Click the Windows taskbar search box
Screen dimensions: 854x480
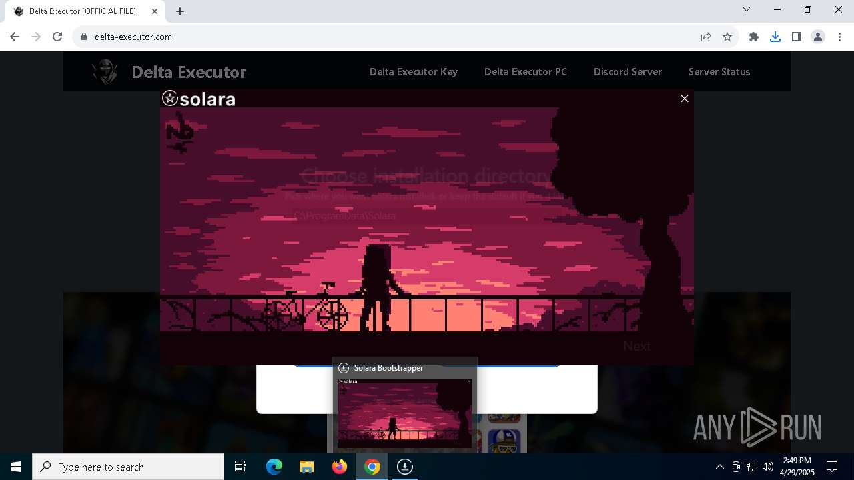click(128, 467)
